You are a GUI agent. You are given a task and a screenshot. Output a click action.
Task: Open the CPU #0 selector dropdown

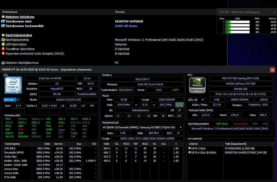12,100
